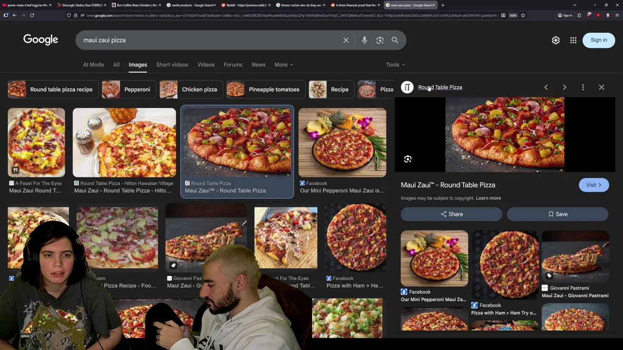This screenshot has width=623, height=350.
Task: Click the shield tracking protection icon
Action: click(x=69, y=15)
